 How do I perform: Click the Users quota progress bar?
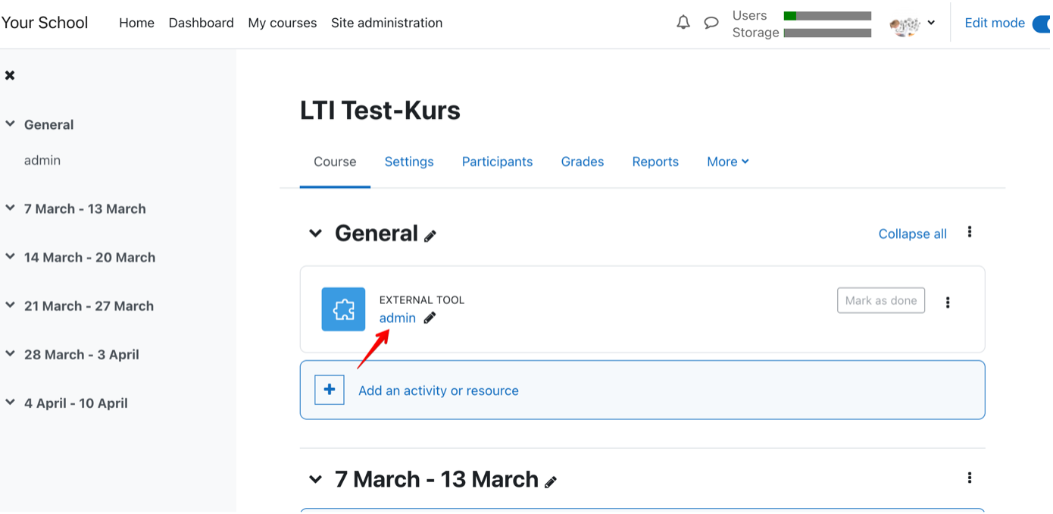pyautogui.click(x=827, y=15)
